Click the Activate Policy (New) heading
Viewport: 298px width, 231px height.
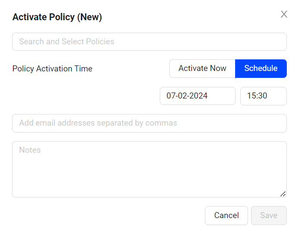[x=57, y=17]
